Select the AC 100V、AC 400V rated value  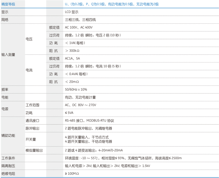[79, 27]
